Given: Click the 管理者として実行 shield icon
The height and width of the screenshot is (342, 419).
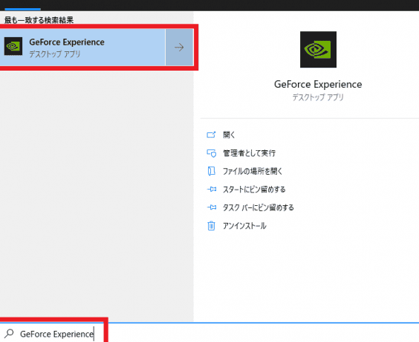Looking at the screenshot, I should (212, 153).
